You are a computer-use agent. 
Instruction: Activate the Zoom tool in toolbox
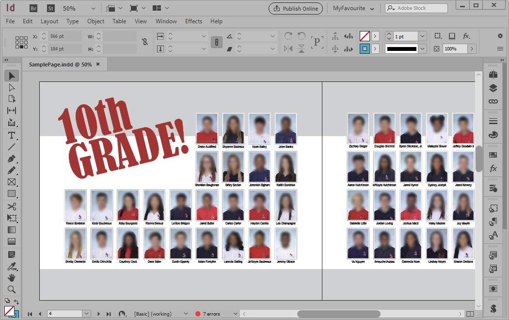[x=12, y=289]
